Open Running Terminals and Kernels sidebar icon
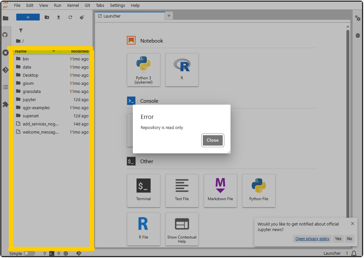364x258 pixels. [5, 53]
